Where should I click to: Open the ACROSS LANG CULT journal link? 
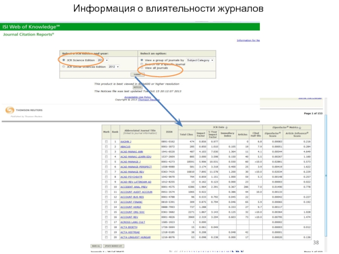tap(133, 222)
